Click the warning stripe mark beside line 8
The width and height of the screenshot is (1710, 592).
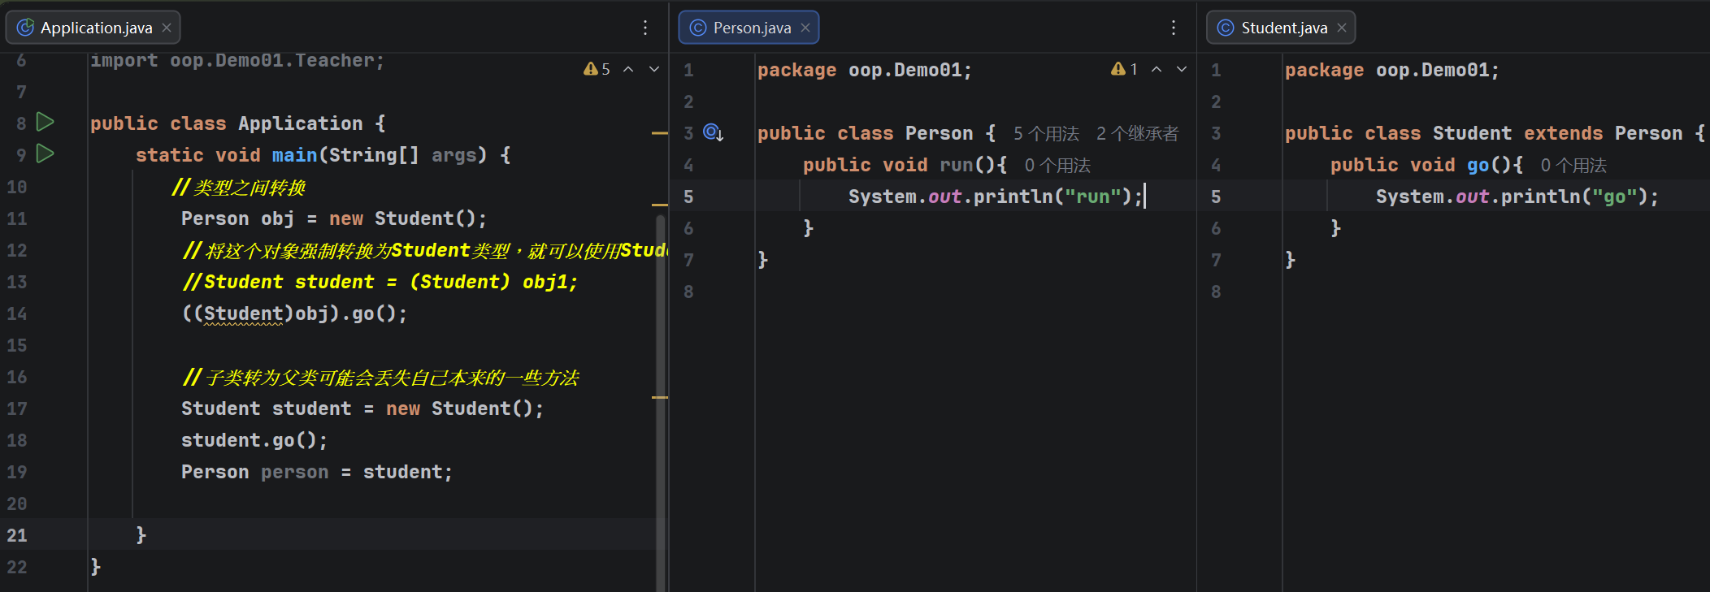660,132
